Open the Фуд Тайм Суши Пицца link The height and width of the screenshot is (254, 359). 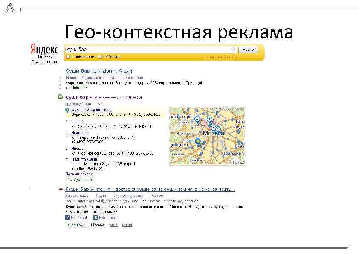[x=92, y=109]
